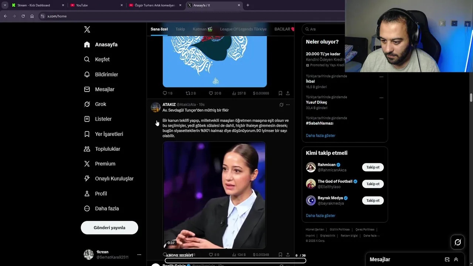Reload the page

tap(23, 16)
